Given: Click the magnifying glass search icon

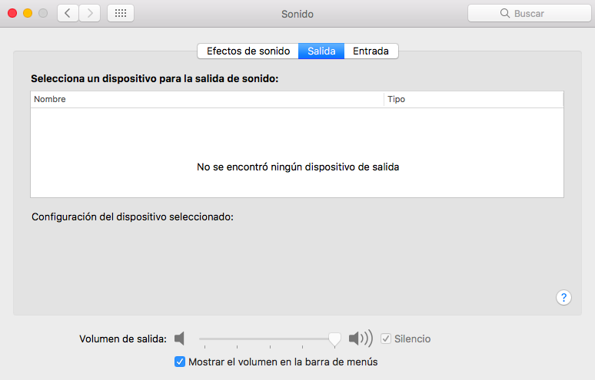Looking at the screenshot, I should point(505,14).
